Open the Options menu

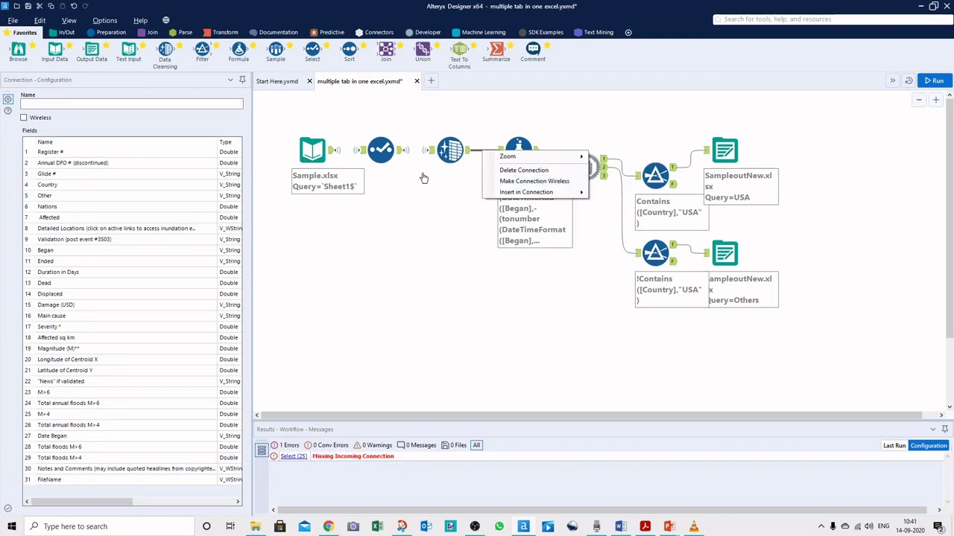(x=104, y=20)
